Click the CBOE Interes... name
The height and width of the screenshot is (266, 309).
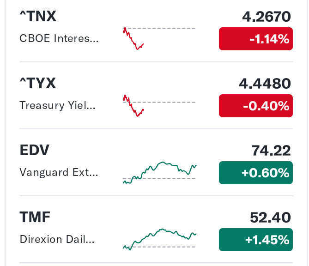point(59,38)
